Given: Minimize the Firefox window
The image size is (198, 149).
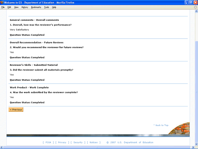Looking at the screenshot, I should [187, 2].
